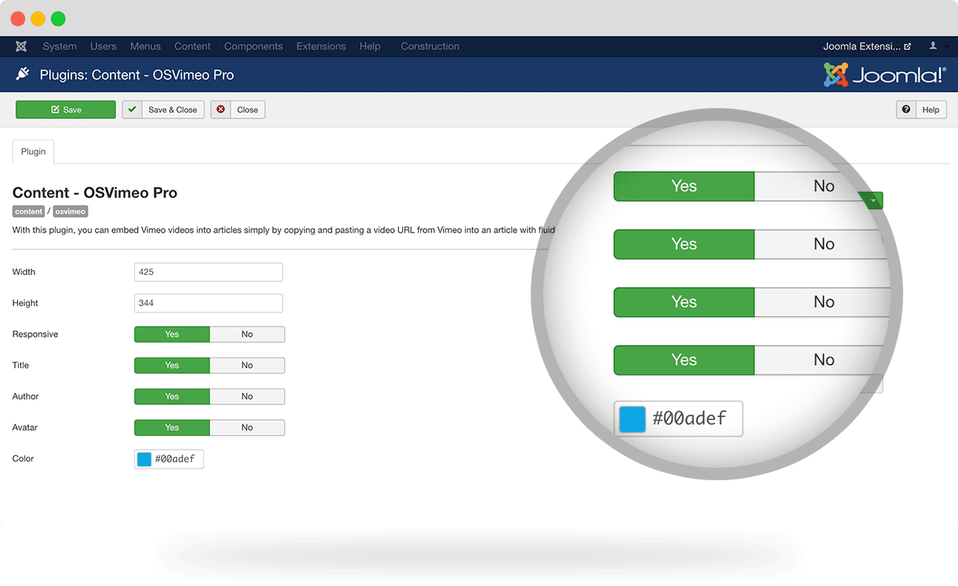Set Avatar to No
Viewport: 958px width, 586px height.
click(x=247, y=428)
